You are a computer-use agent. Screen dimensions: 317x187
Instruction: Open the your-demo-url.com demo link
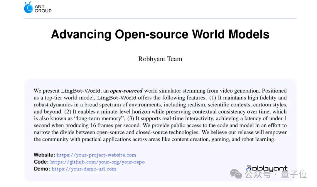[x=84, y=169]
